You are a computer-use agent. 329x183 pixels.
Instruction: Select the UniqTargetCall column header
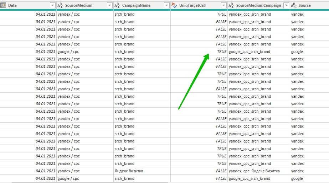point(199,5)
